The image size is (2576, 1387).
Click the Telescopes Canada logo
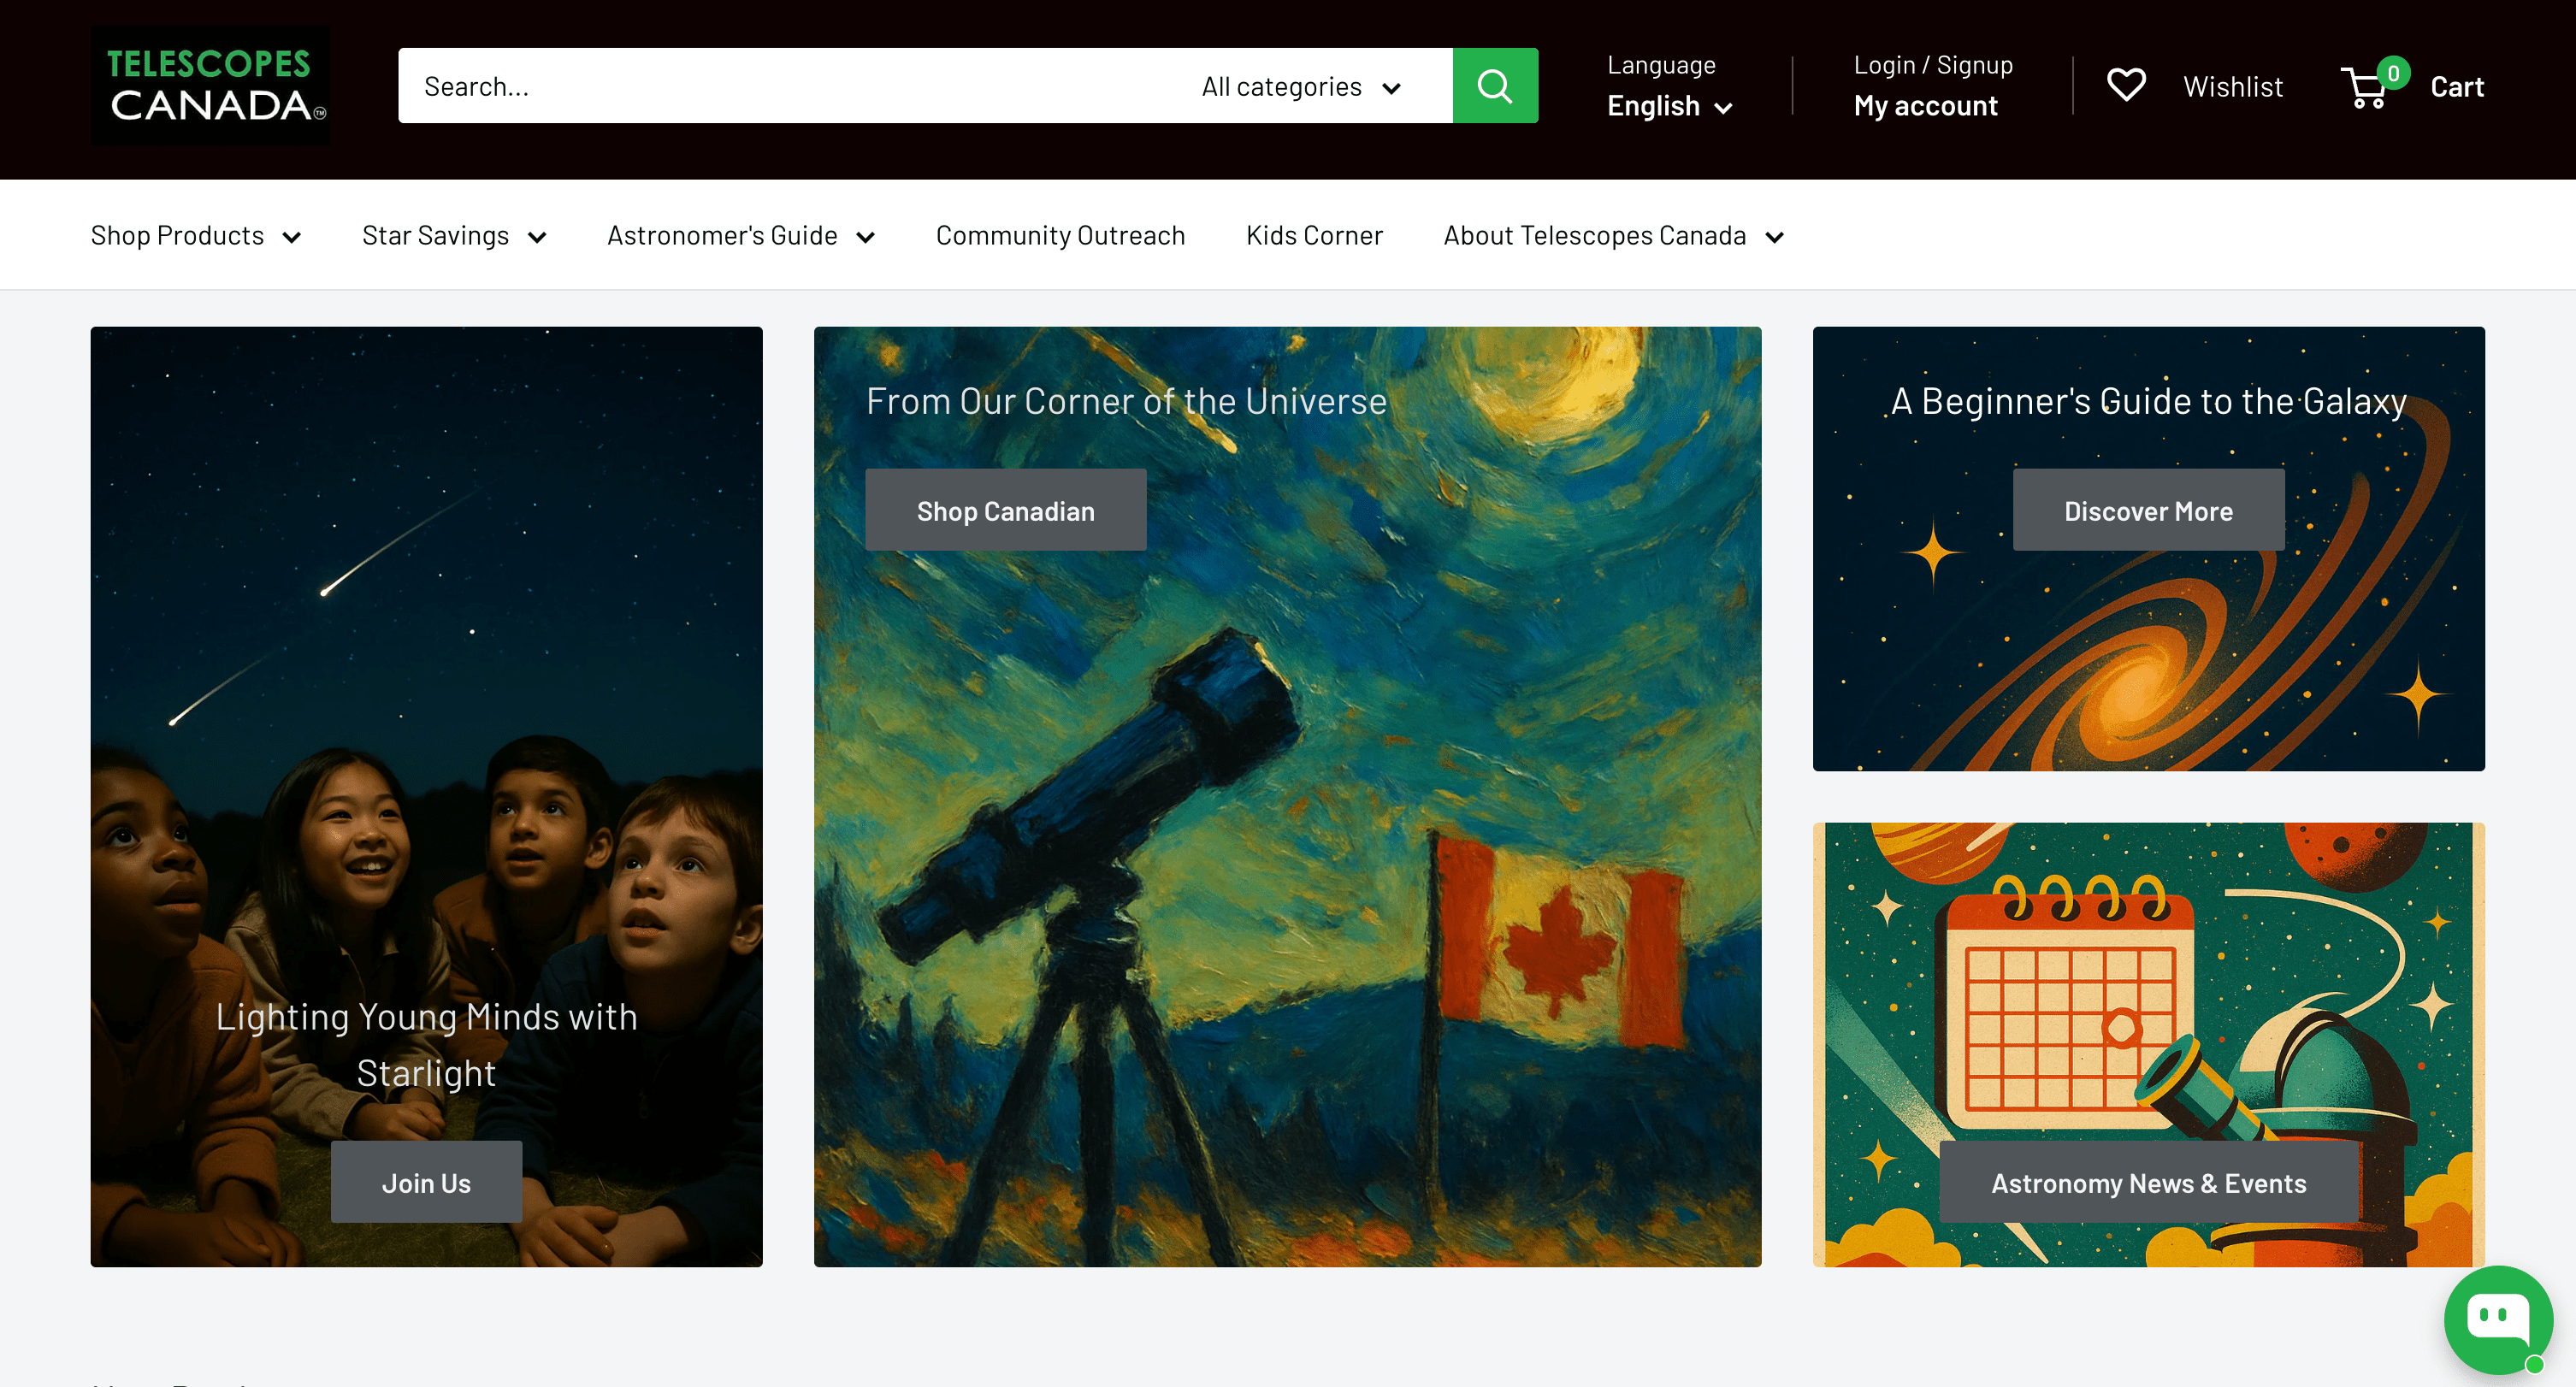pyautogui.click(x=210, y=86)
